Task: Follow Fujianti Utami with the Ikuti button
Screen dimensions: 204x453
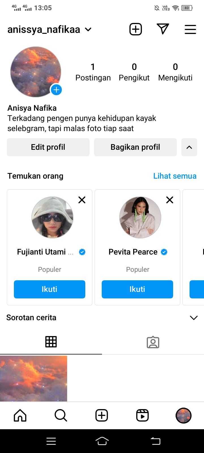Action: tap(50, 289)
